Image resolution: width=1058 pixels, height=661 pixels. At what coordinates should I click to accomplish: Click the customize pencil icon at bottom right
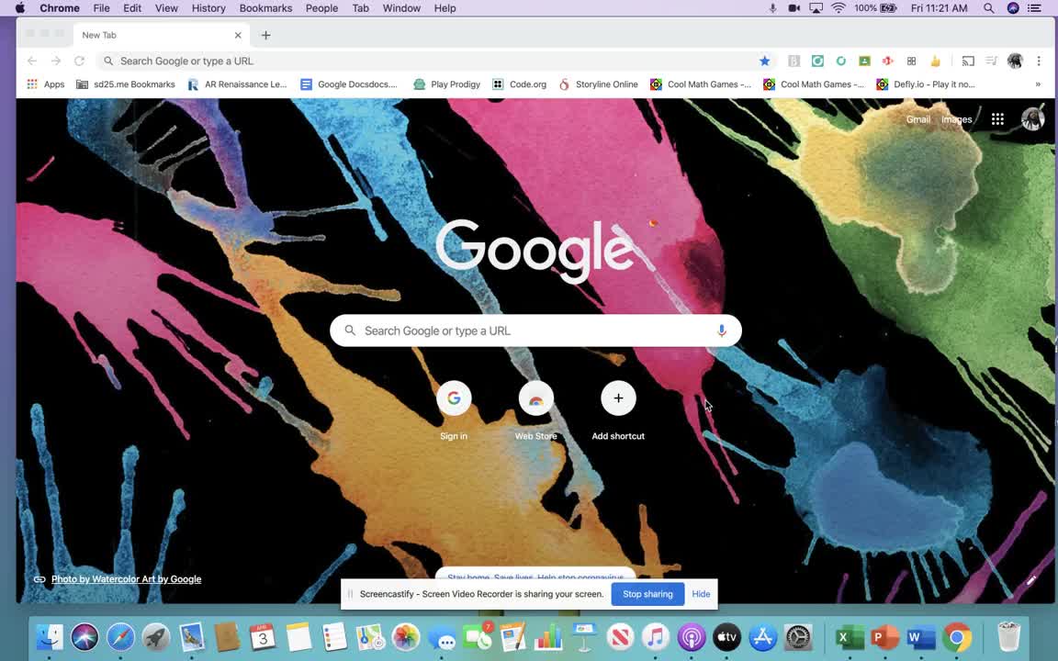click(x=1031, y=579)
